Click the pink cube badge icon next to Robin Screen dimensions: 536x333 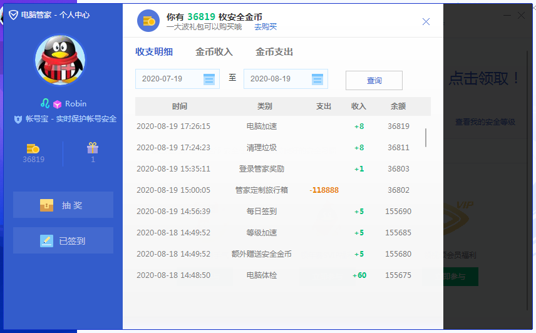pos(57,104)
